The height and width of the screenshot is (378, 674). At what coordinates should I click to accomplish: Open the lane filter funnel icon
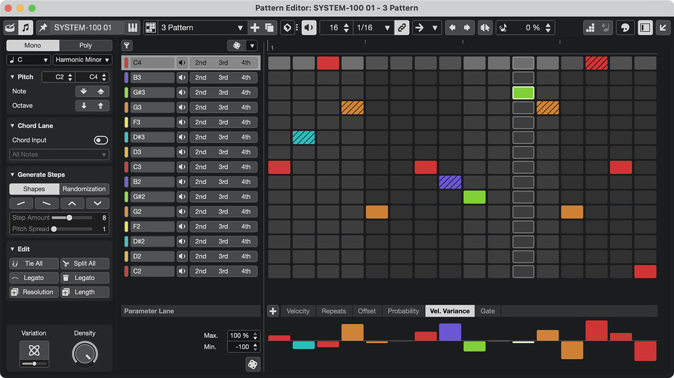pyautogui.click(x=127, y=46)
